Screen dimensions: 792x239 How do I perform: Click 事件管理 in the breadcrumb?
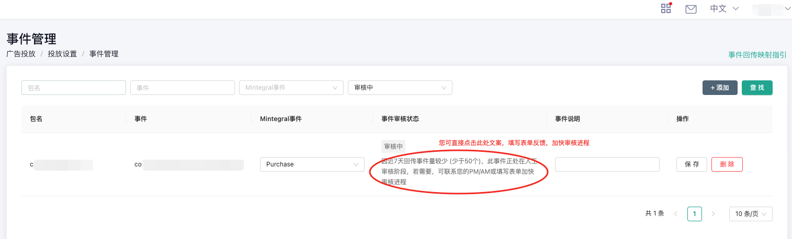click(x=104, y=54)
